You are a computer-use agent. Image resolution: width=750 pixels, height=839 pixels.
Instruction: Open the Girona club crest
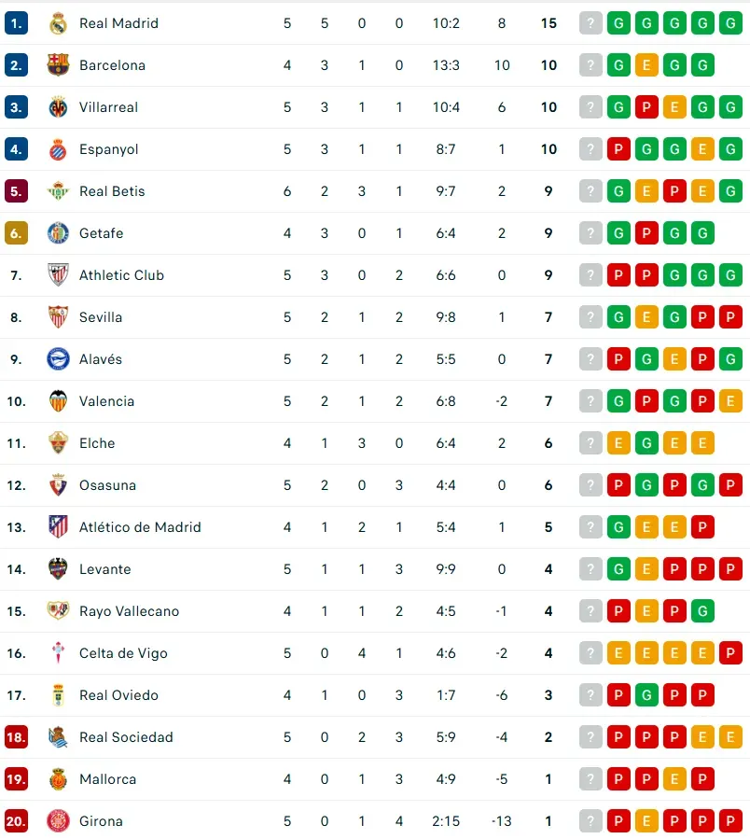click(x=58, y=821)
